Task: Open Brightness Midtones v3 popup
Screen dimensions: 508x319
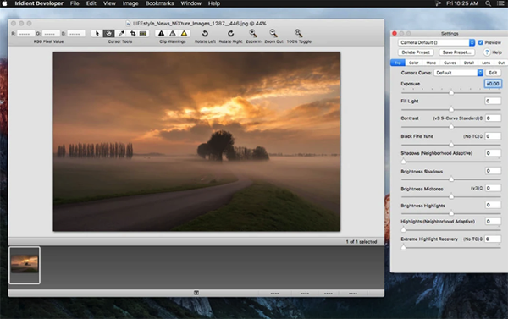Action: [x=477, y=188]
